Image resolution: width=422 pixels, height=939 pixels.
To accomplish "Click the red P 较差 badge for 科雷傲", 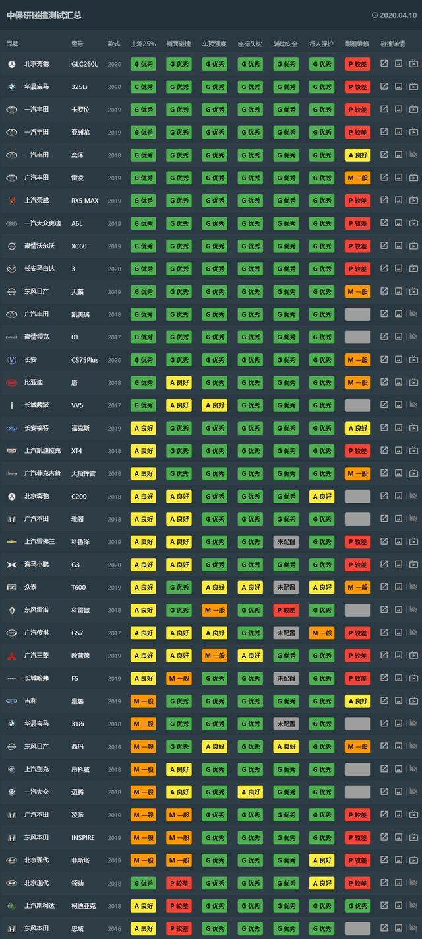I will (286, 610).
